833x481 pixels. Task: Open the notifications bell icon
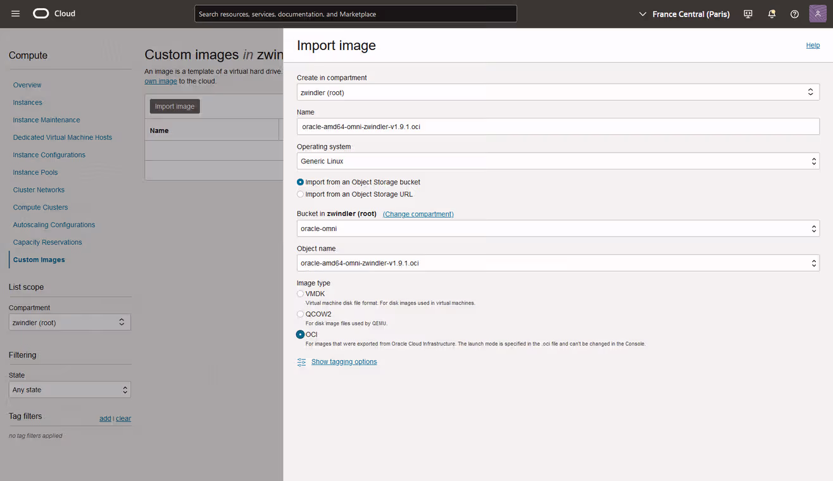[772, 14]
